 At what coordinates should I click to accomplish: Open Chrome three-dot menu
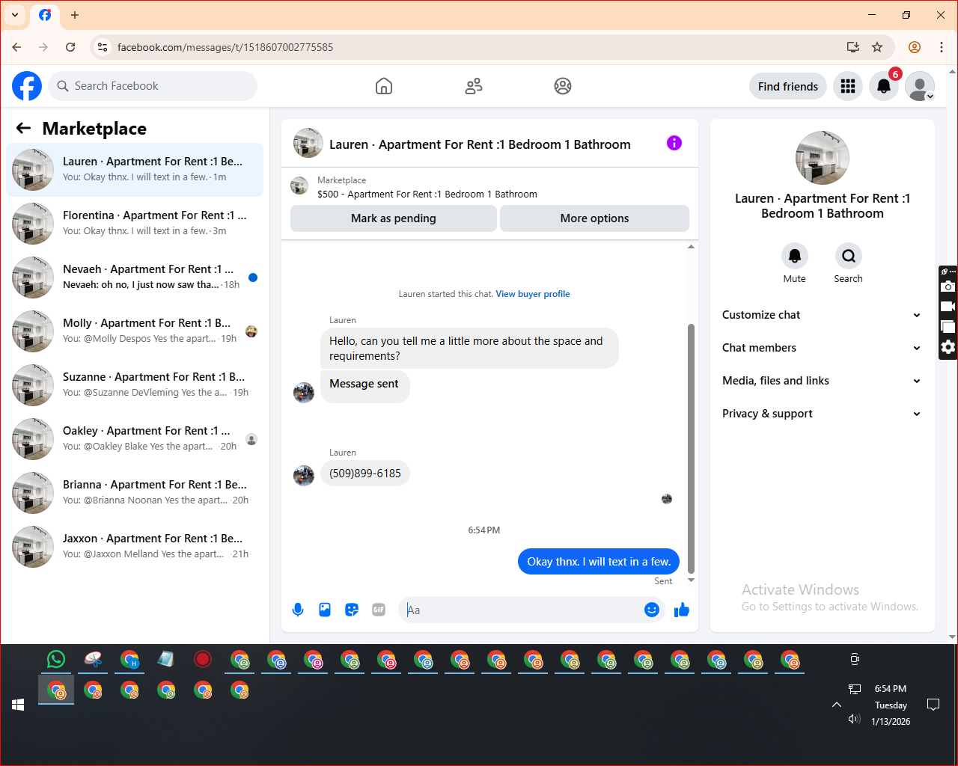[x=942, y=47]
